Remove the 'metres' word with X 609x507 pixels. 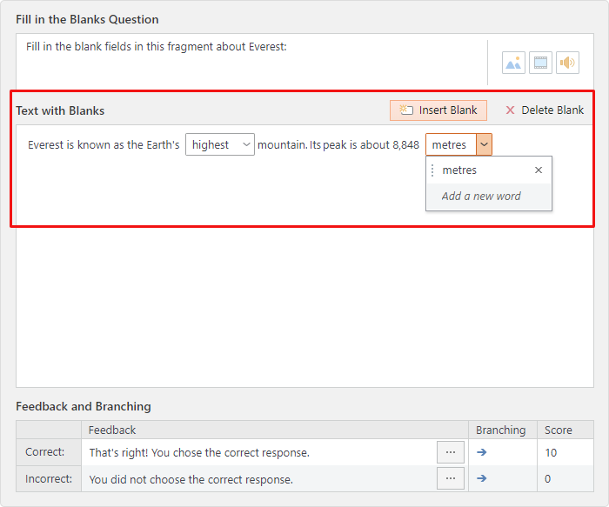539,170
